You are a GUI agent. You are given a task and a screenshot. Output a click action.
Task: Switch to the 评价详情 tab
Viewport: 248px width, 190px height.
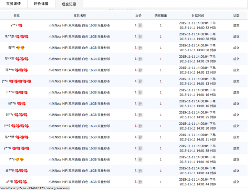click(x=41, y=4)
